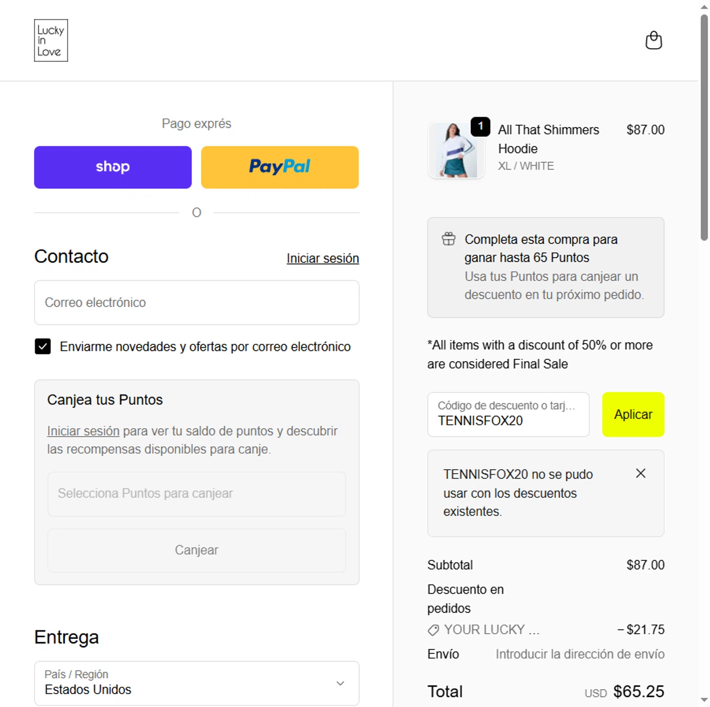The width and height of the screenshot is (710, 707).
Task: Click the Descuento en pedidos label
Action: [x=465, y=599]
